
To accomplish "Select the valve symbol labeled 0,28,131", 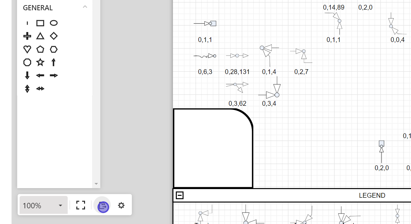I will [237, 56].
